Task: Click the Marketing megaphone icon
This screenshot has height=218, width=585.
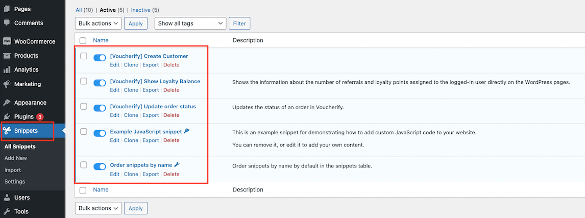Action: point(7,84)
